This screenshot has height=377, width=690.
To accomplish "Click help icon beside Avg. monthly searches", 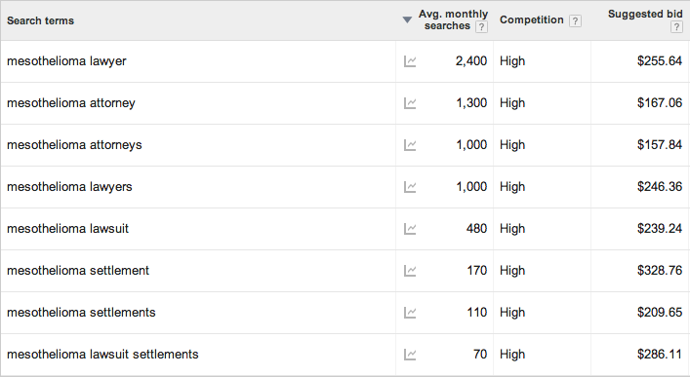I will point(481,27).
